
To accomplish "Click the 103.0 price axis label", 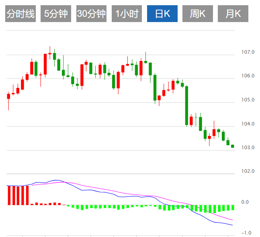I will [248, 148].
